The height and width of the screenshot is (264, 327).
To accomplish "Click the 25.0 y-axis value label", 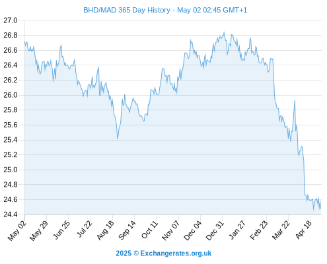I will point(11,170).
